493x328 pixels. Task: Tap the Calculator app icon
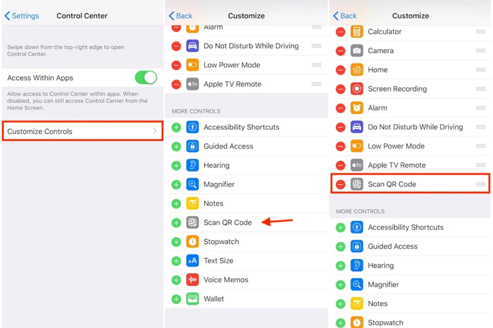[357, 32]
